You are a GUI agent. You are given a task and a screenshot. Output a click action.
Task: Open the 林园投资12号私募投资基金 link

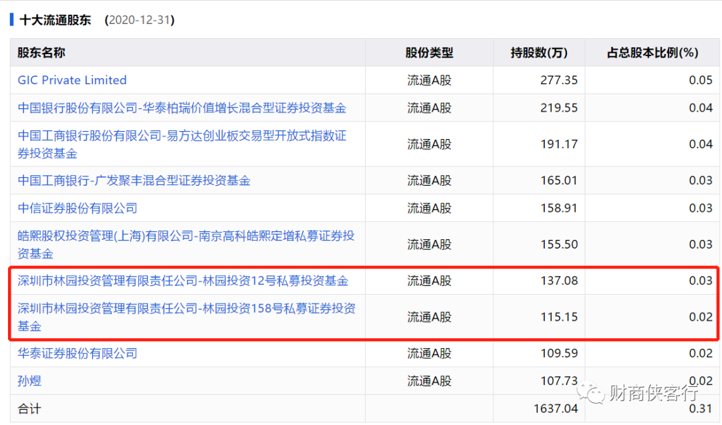point(183,281)
